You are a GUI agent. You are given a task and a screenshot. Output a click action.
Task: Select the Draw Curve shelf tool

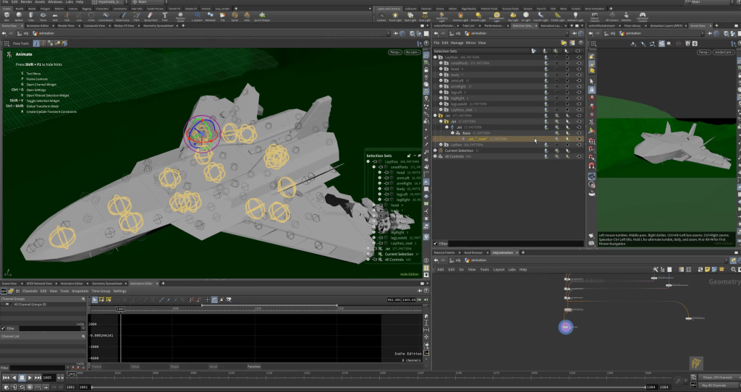(x=124, y=17)
